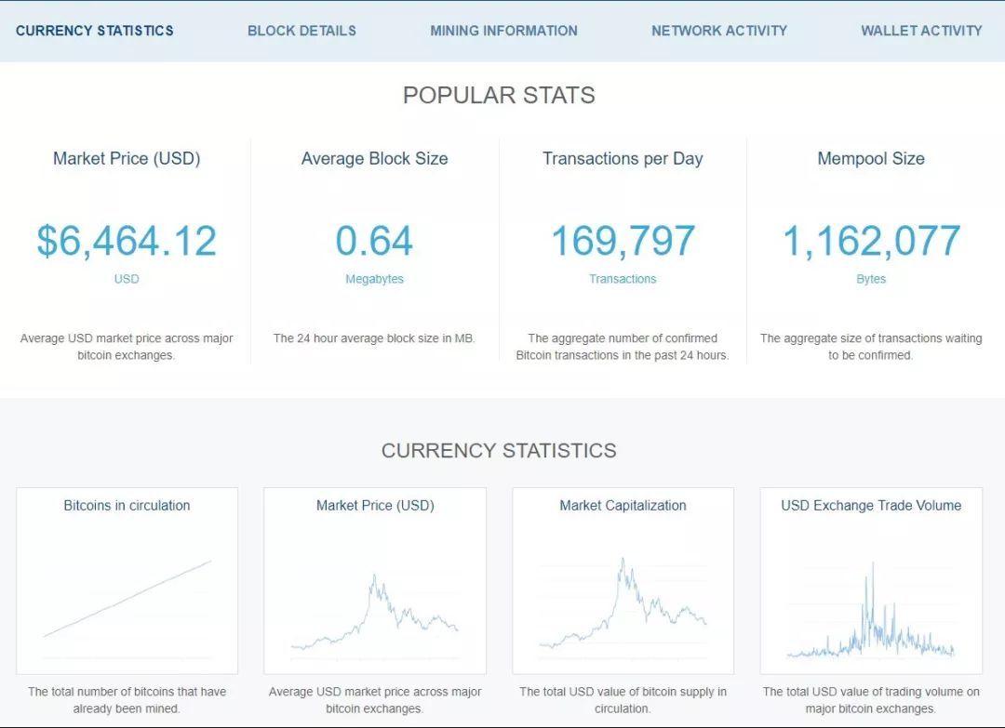
Task: Click the Mempool Size heading
Action: click(871, 159)
